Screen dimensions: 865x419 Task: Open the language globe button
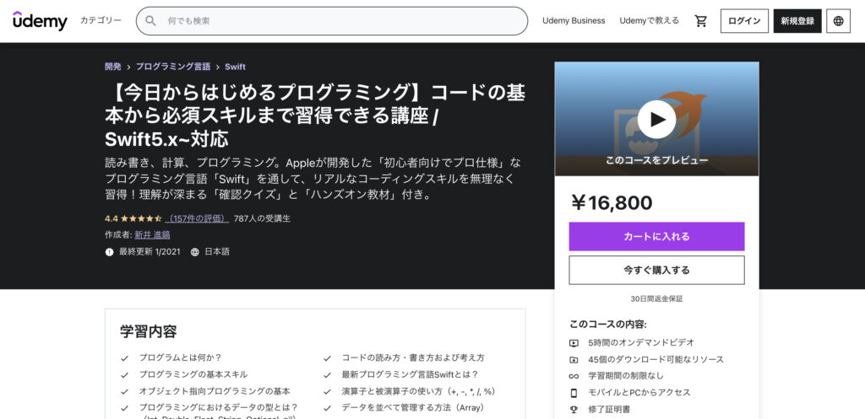coord(838,21)
